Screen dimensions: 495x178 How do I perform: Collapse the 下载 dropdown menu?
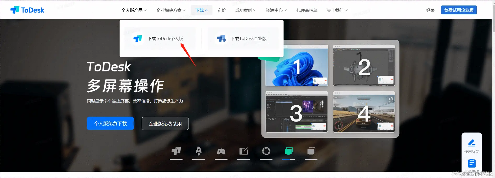tap(202, 10)
